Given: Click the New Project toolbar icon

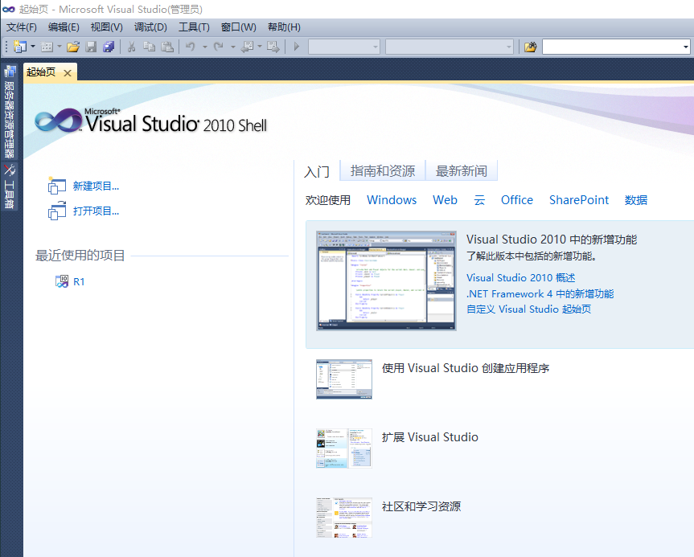Looking at the screenshot, I should 19,47.
